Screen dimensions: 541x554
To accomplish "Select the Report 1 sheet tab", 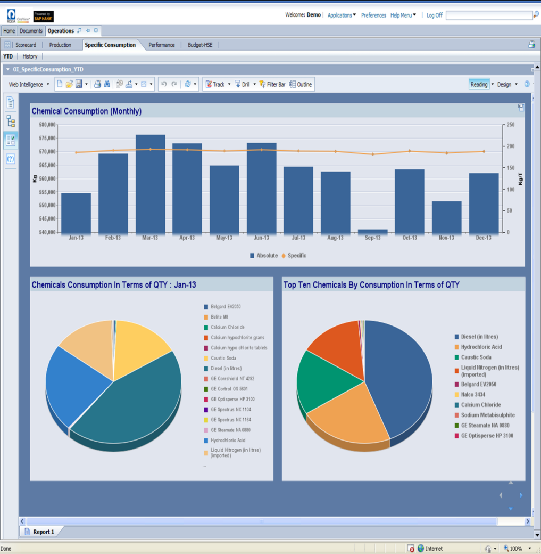I will [x=44, y=532].
